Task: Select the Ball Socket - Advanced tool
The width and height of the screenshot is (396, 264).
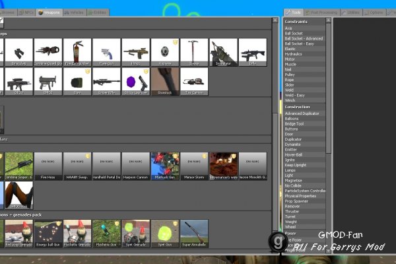Action: pyautogui.click(x=304, y=39)
